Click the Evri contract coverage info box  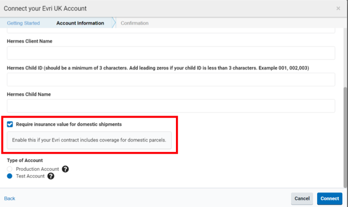coord(89,140)
